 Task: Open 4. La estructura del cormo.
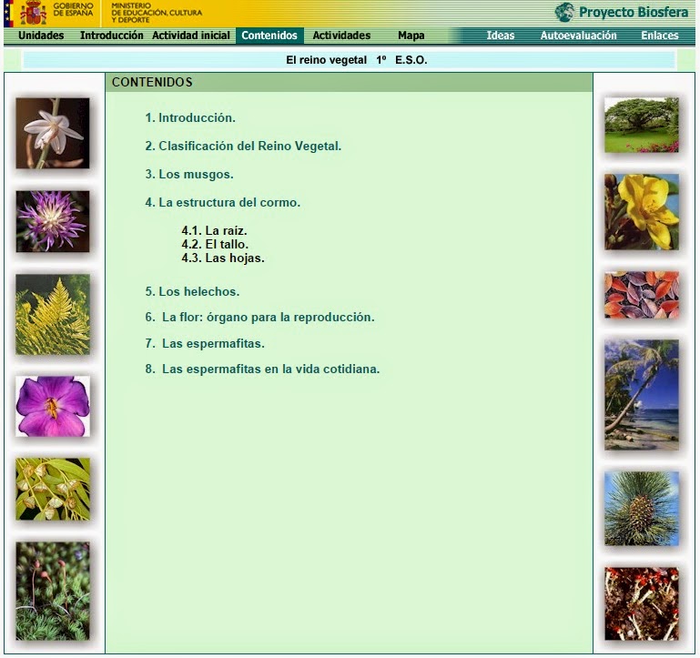223,202
